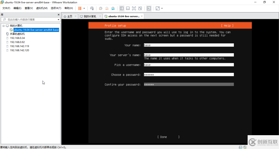Image resolution: width=279 pixels, height=149 pixels.
Task: Click the stretch guest display icon
Action: 158,8
